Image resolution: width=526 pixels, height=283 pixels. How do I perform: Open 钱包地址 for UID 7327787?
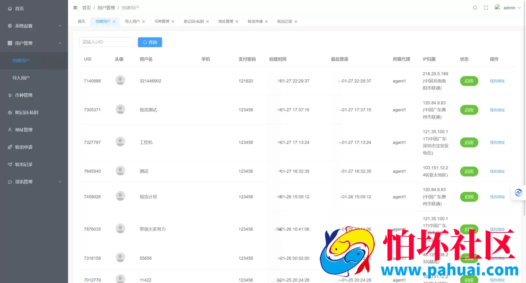pyautogui.click(x=497, y=142)
